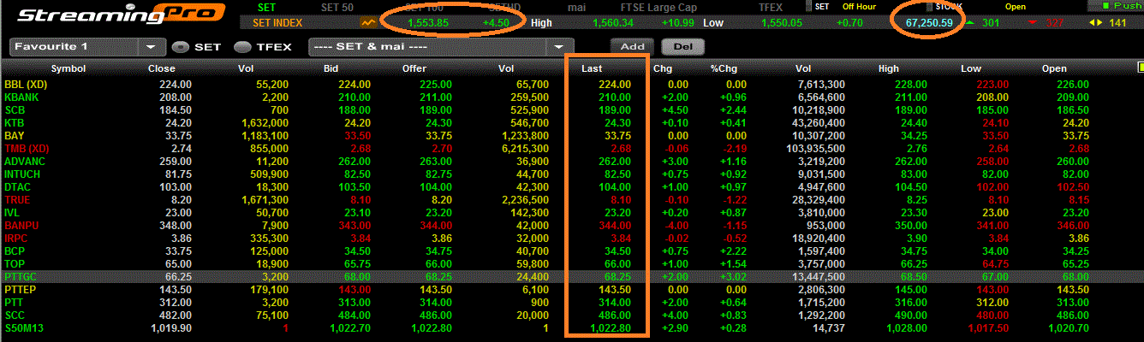Sort by the Symbol column header
The width and height of the screenshot is (1144, 342).
coord(69,68)
